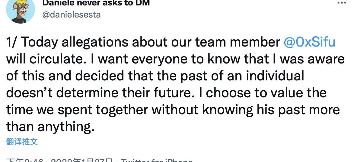Click the word "aware" in the tweet
357x162 pixels.
tap(326, 59)
